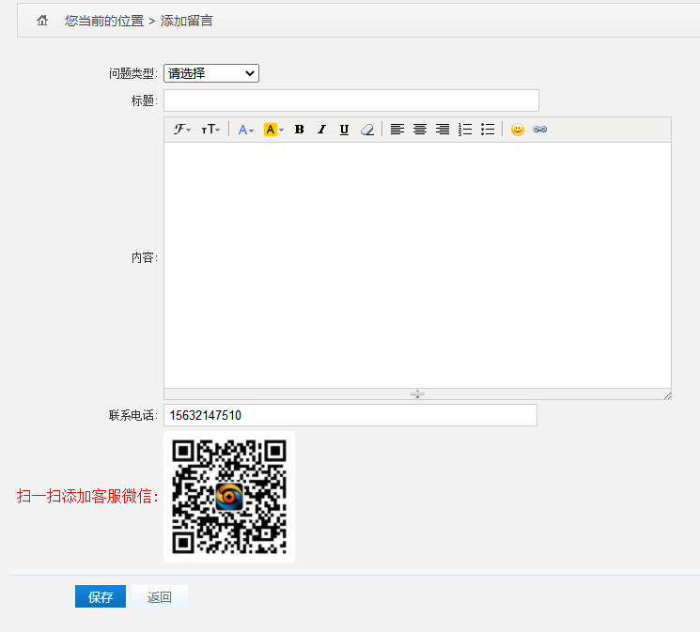This screenshot has height=632, width=700.
Task: Align text to the left
Action: pos(397,130)
